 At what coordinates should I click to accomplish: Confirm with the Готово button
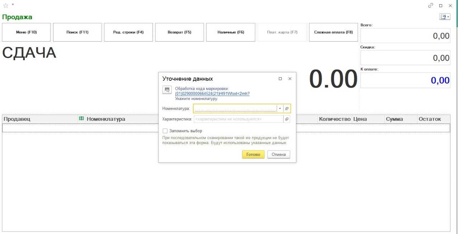(253, 154)
